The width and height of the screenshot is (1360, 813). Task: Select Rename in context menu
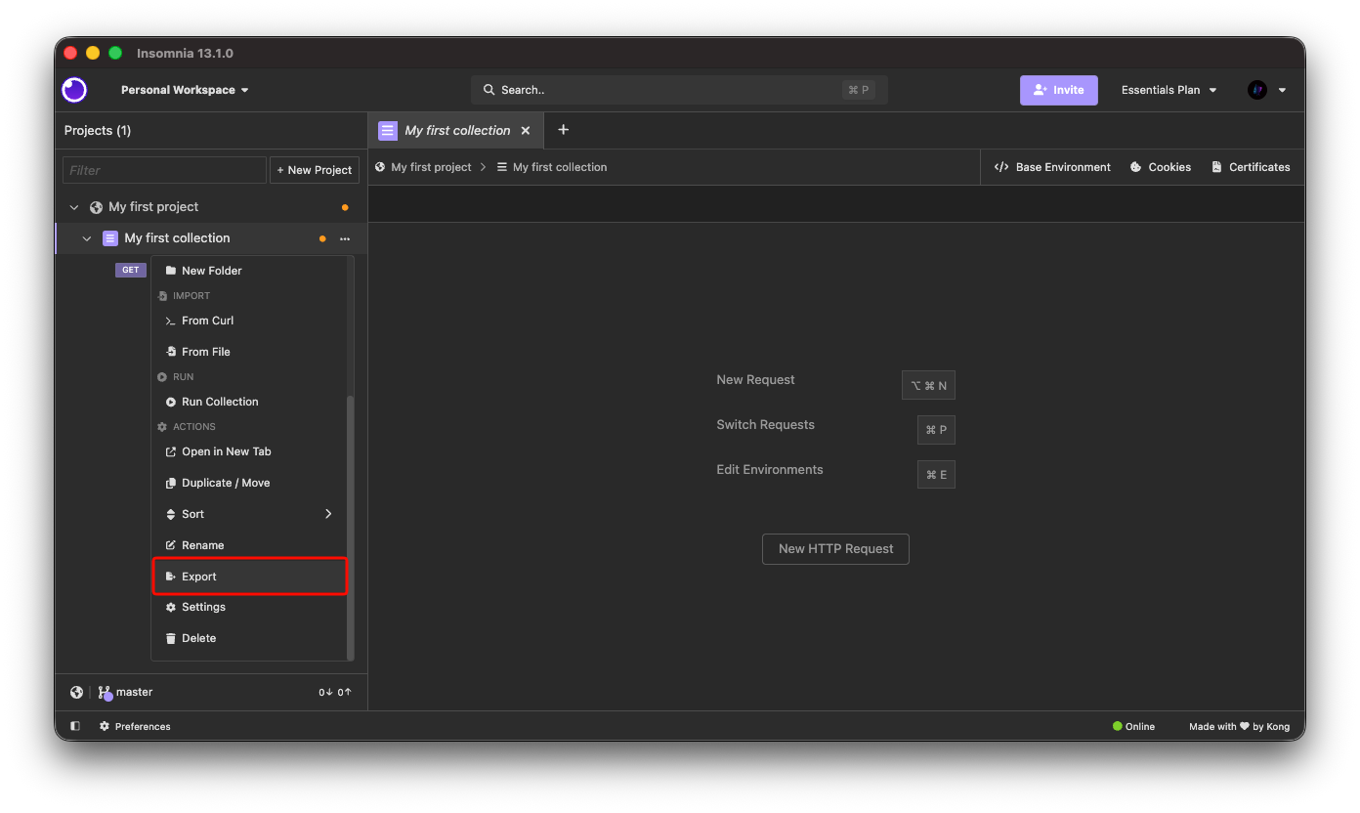click(249, 545)
